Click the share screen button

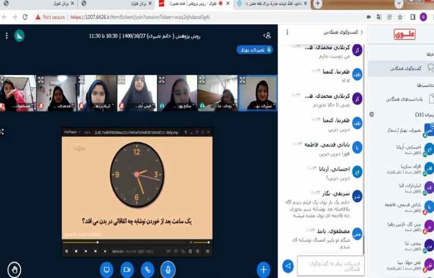click(106, 269)
